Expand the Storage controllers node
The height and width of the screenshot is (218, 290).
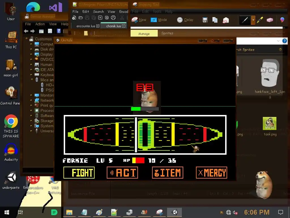coord(31,121)
